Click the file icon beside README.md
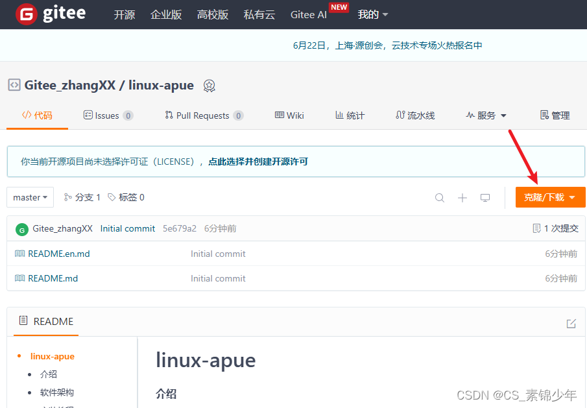The width and height of the screenshot is (587, 408). click(x=19, y=278)
